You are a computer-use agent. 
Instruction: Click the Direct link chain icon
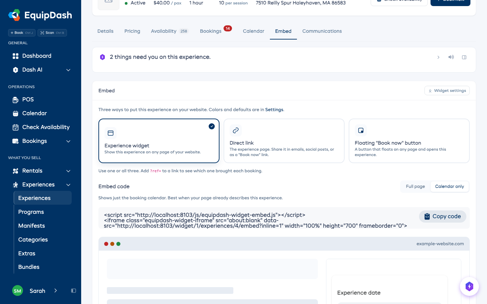tap(236, 130)
